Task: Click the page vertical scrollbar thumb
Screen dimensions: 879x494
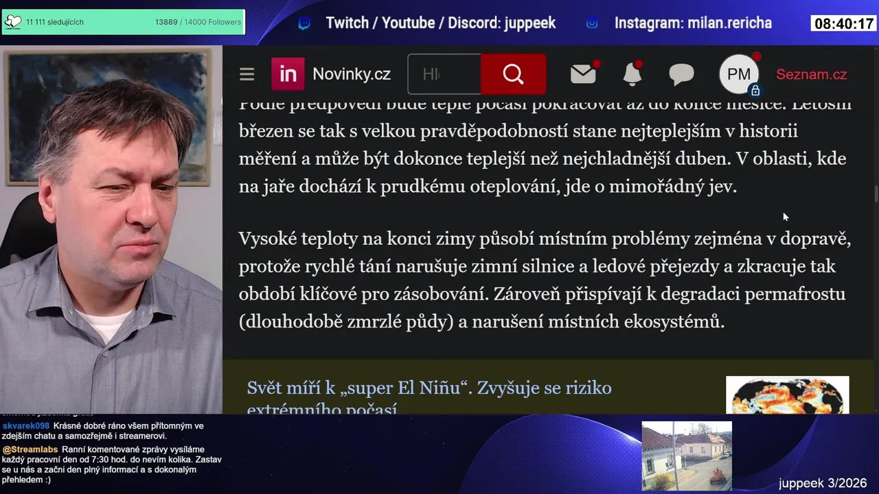Action: tap(876, 194)
